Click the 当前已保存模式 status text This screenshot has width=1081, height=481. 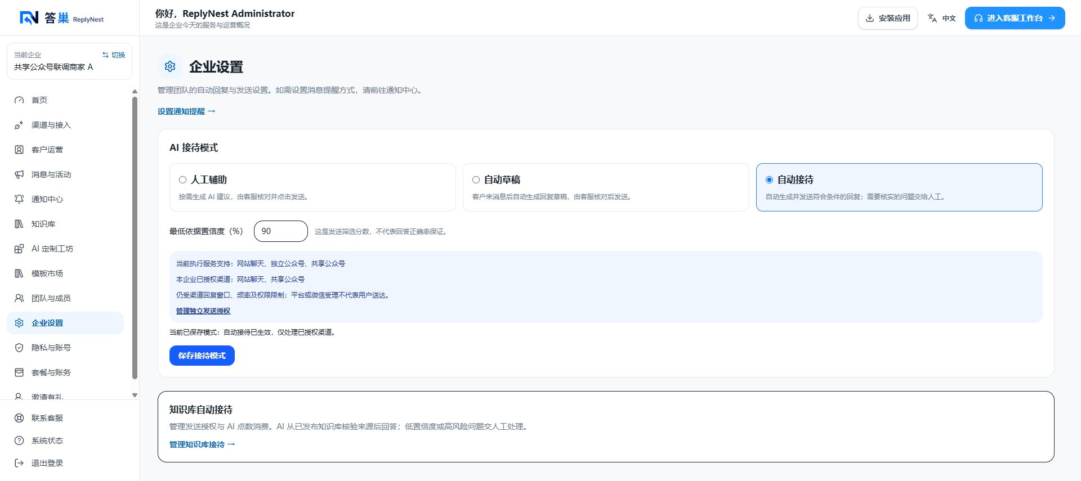(253, 332)
